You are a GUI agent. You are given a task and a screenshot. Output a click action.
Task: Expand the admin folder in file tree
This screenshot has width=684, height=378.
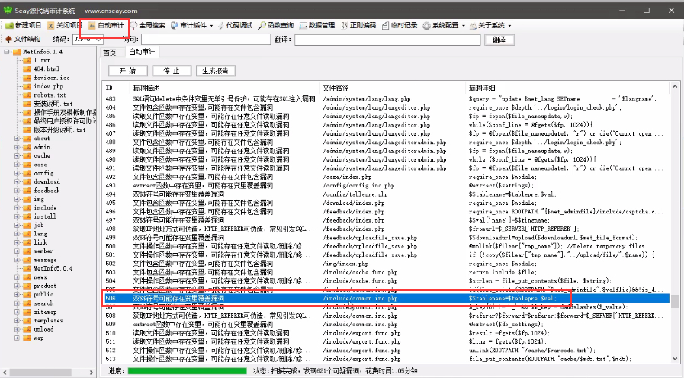click(18, 147)
